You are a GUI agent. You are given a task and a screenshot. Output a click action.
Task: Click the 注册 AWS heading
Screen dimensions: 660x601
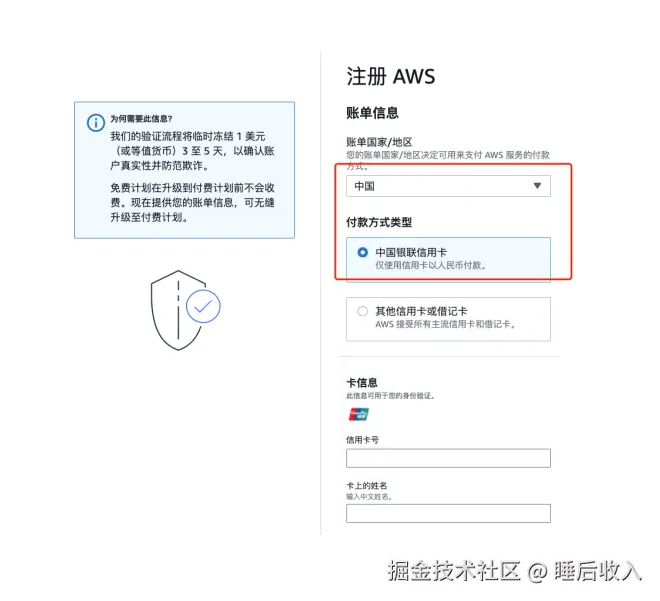tap(391, 76)
